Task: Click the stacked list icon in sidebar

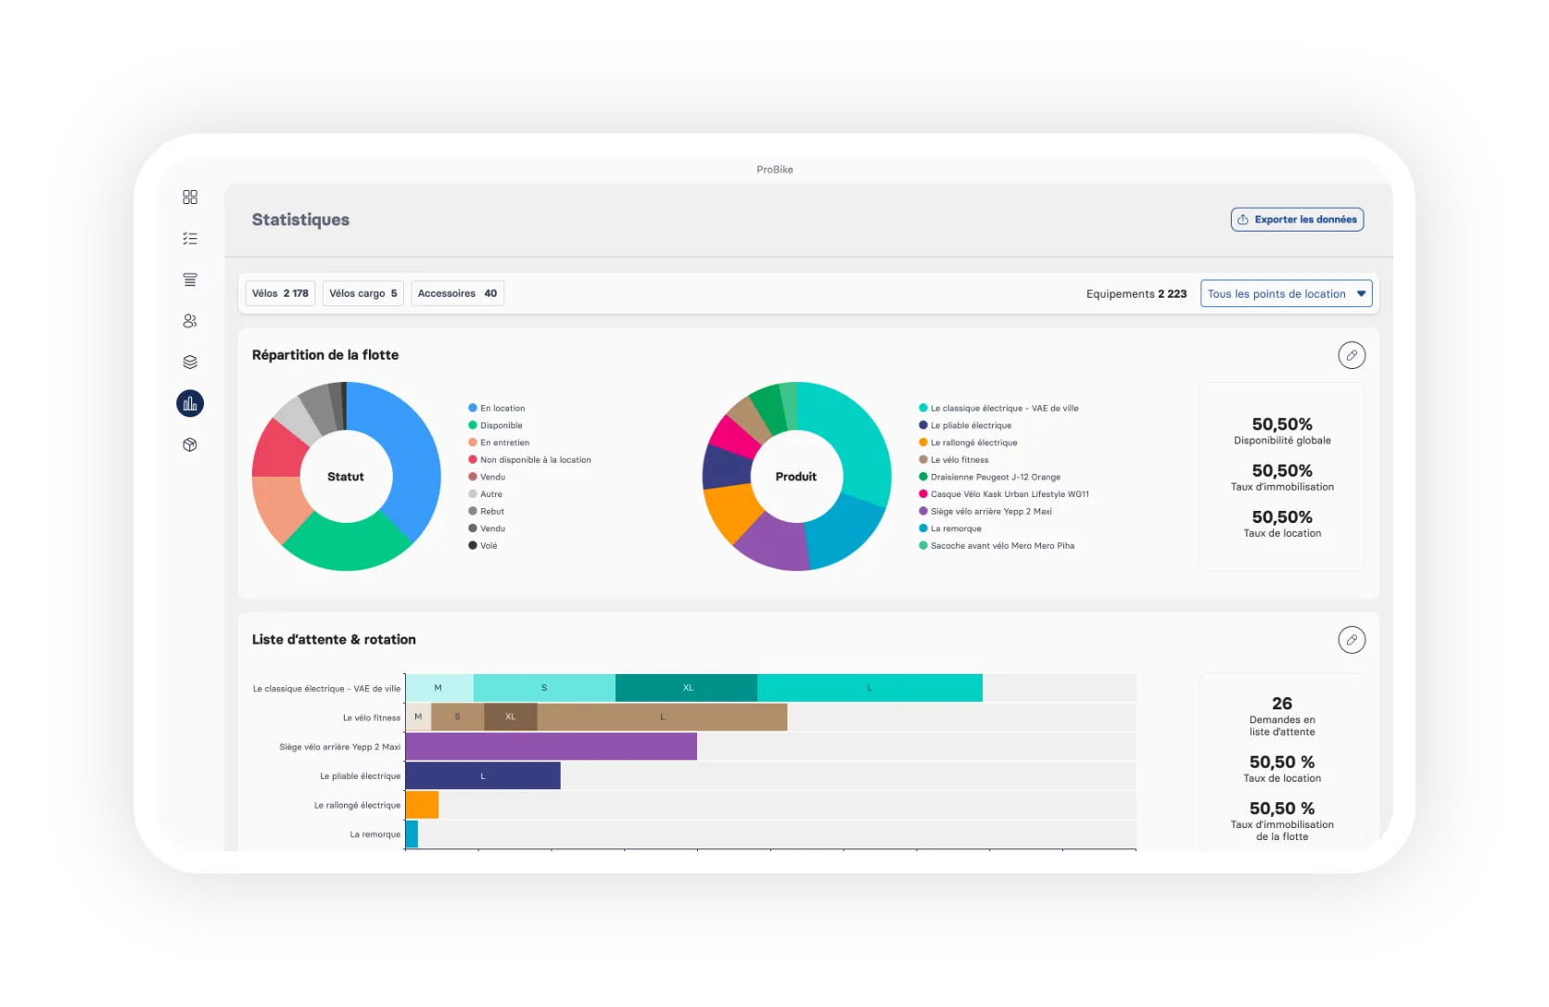Action: point(190,280)
